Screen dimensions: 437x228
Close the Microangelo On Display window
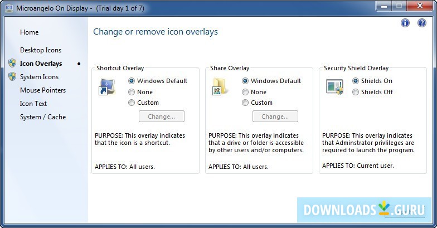point(420,6)
